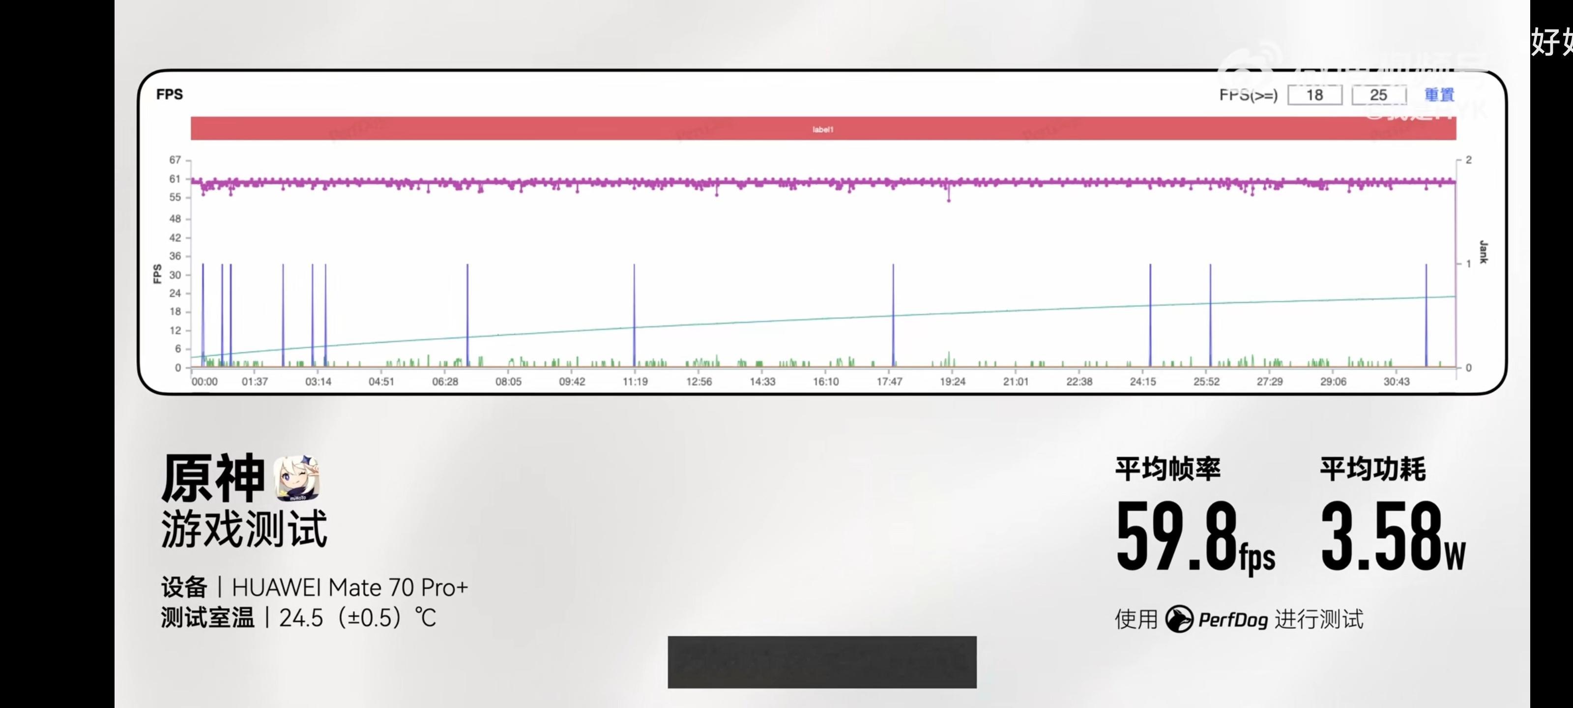This screenshot has height=708, width=1573.
Task: Click the 25:52 time axis label
Action: point(1207,382)
